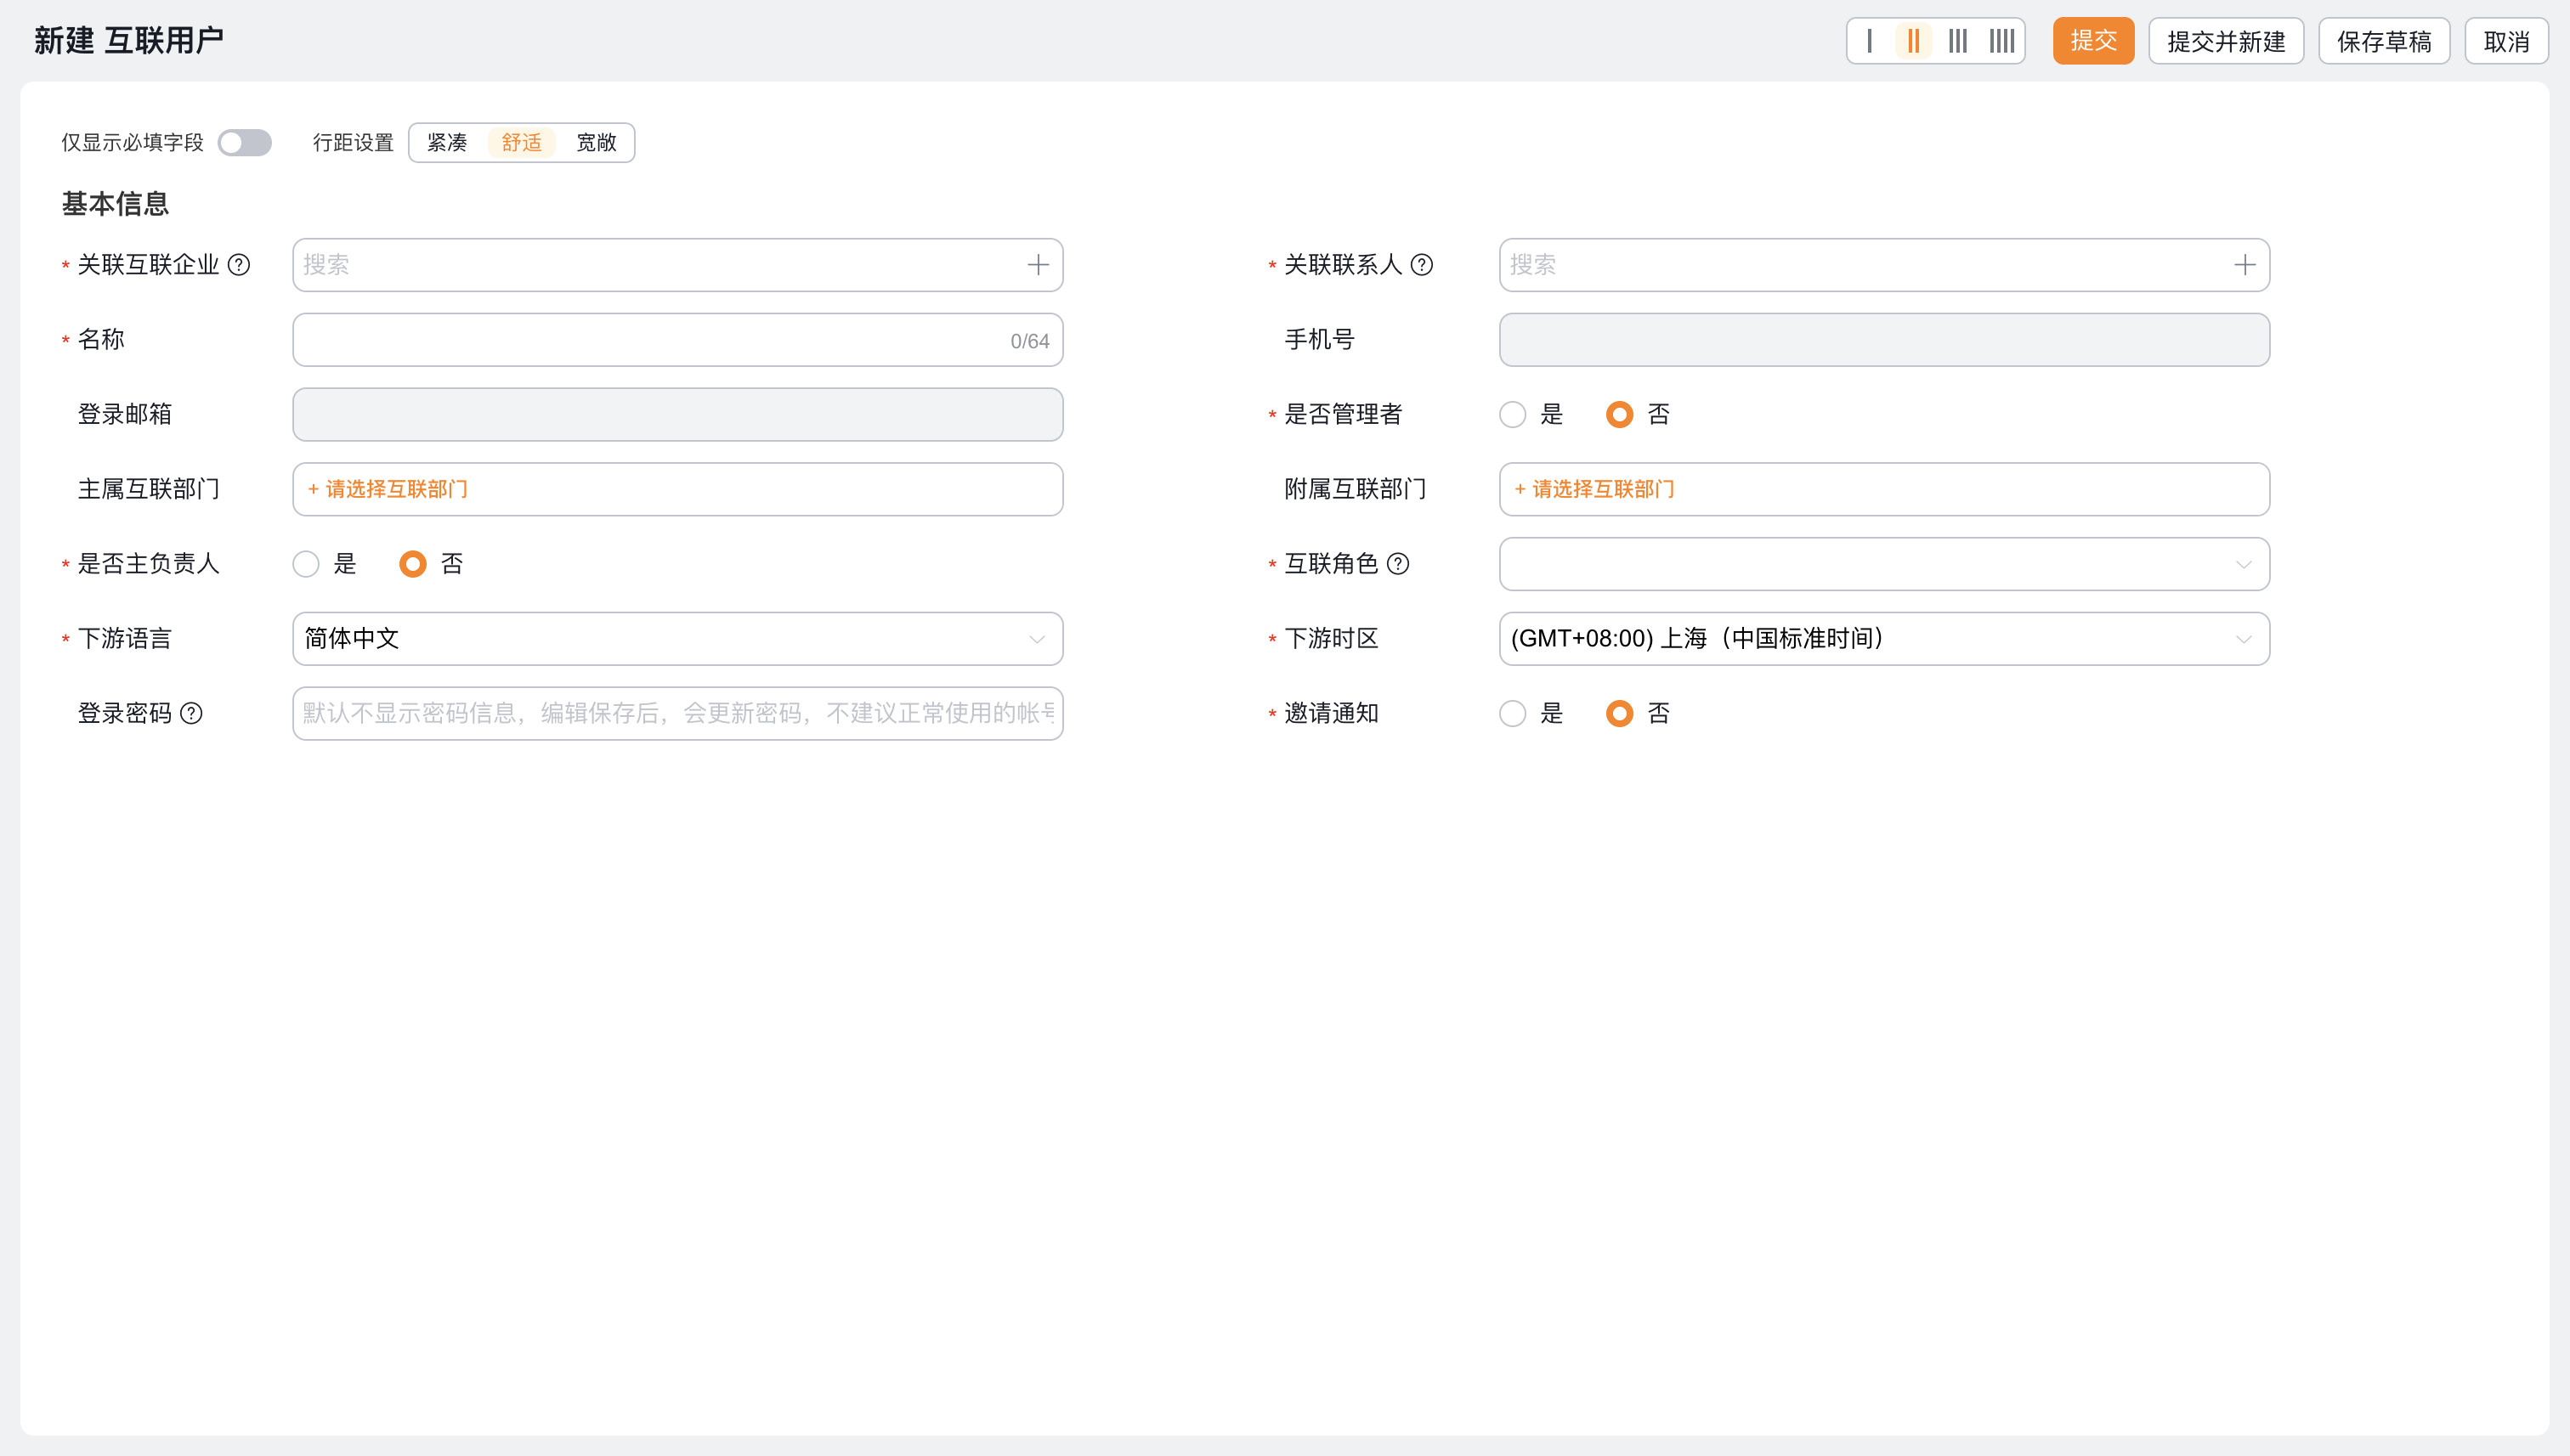Select 是 for 是否管理者
Viewport: 2570px width, 1456px height.
tap(1513, 415)
